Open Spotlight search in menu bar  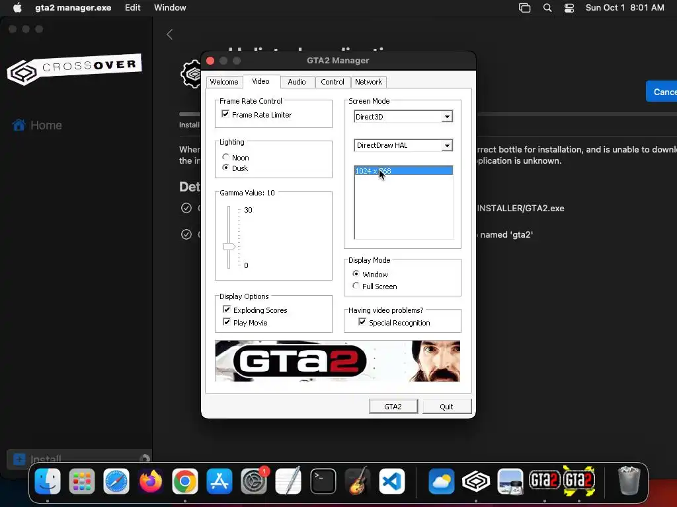tap(547, 8)
